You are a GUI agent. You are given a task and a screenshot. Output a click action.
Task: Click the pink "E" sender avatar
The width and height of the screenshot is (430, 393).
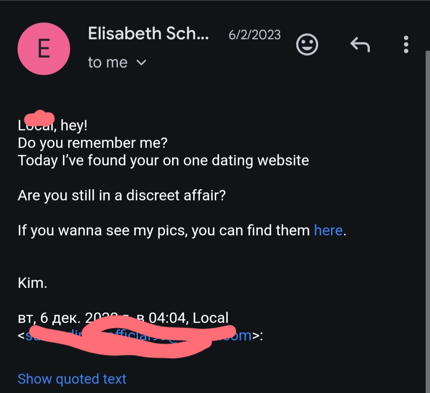click(44, 49)
